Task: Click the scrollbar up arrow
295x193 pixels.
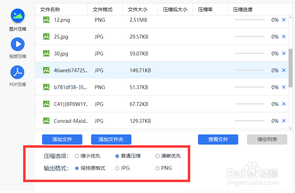Action: (290, 18)
